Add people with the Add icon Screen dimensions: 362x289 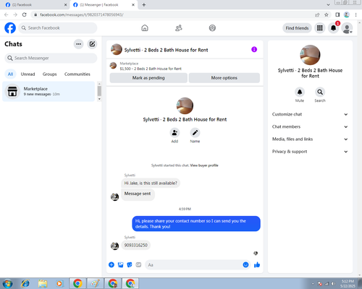click(174, 133)
